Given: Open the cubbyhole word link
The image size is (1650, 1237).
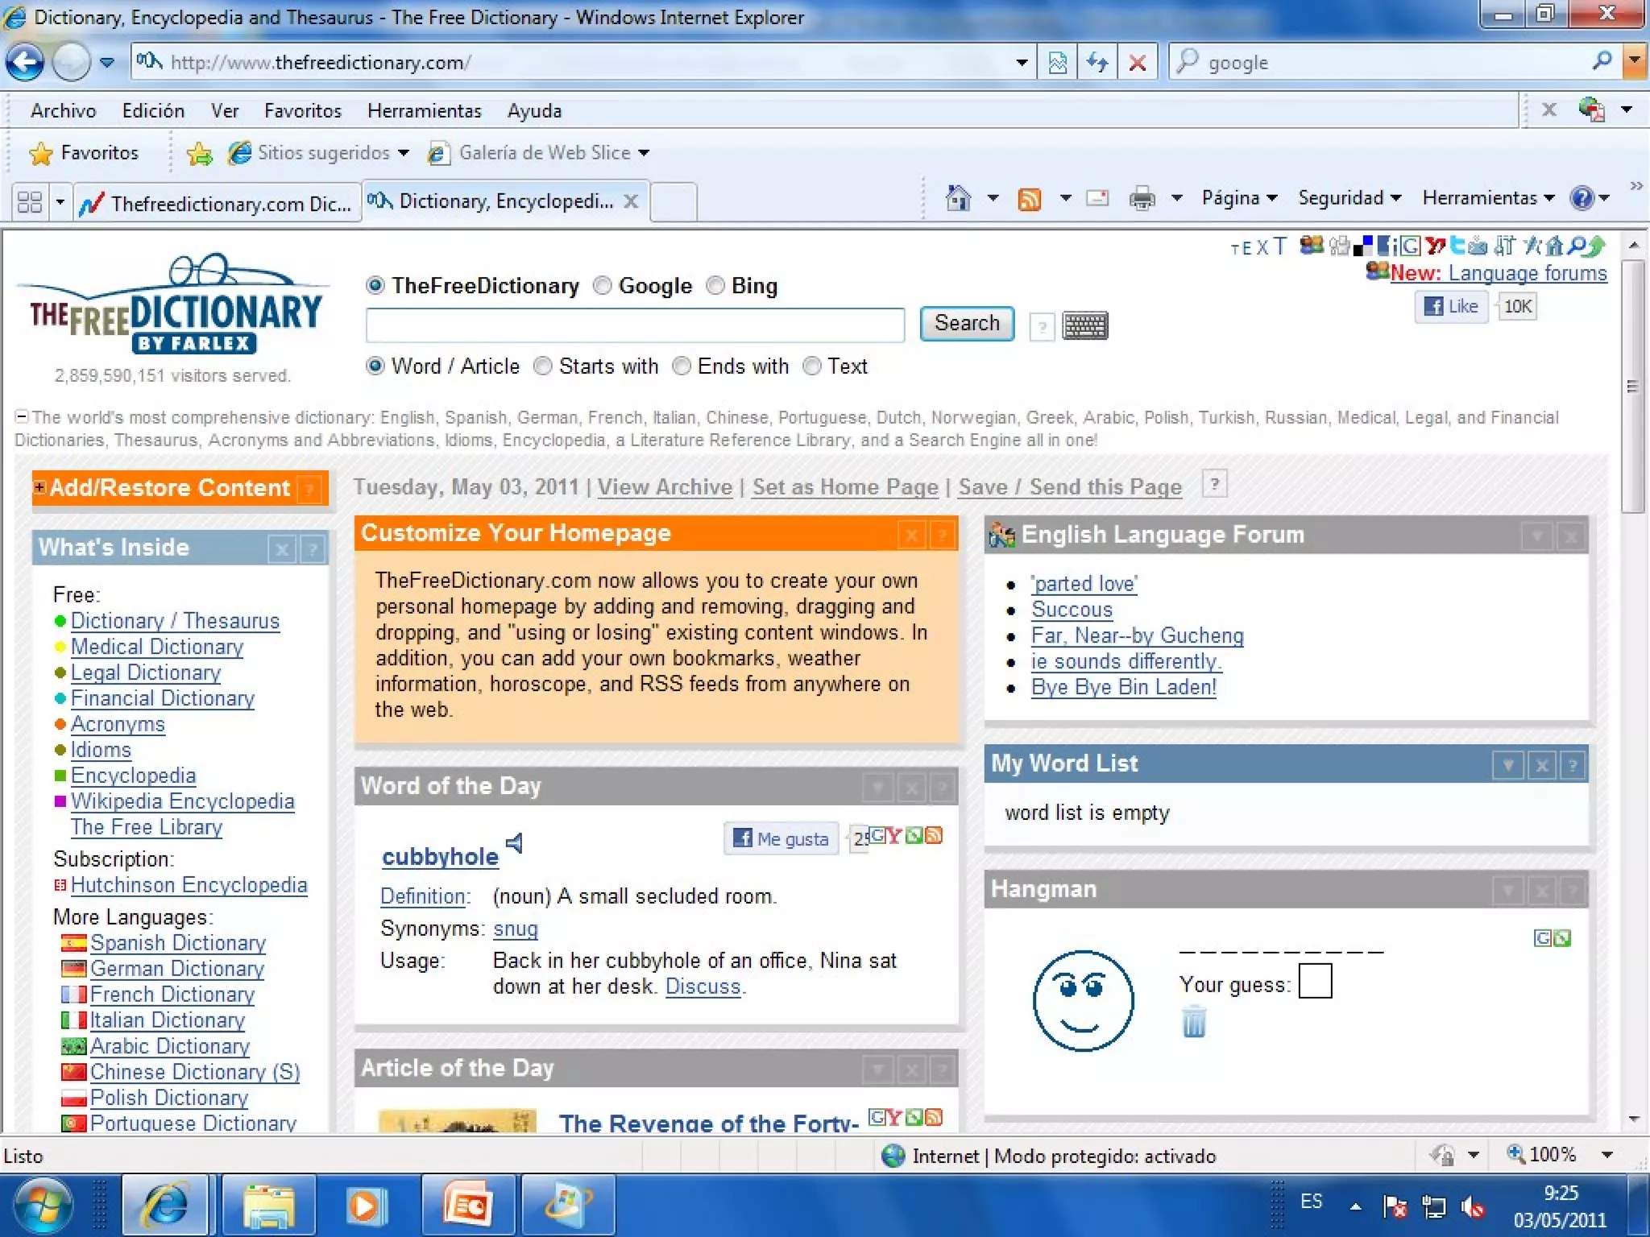Looking at the screenshot, I should coord(440,856).
